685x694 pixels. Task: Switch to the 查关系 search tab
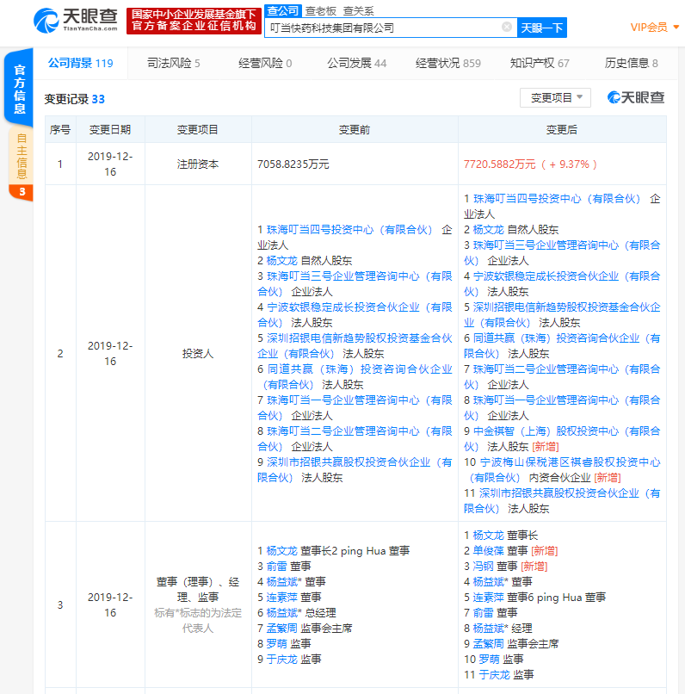coord(358,10)
